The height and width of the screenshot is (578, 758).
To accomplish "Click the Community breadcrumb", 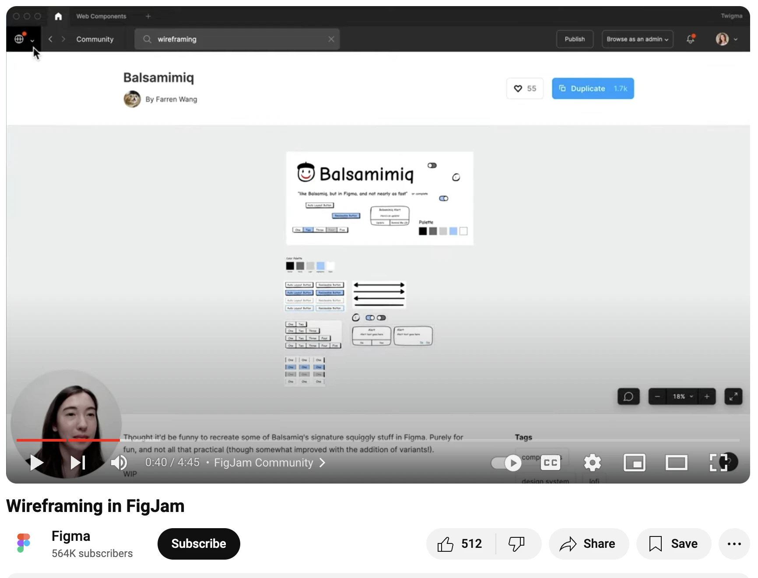I will 95,39.
